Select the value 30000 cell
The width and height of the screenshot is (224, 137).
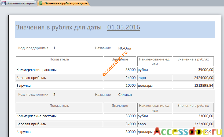(120, 132)
